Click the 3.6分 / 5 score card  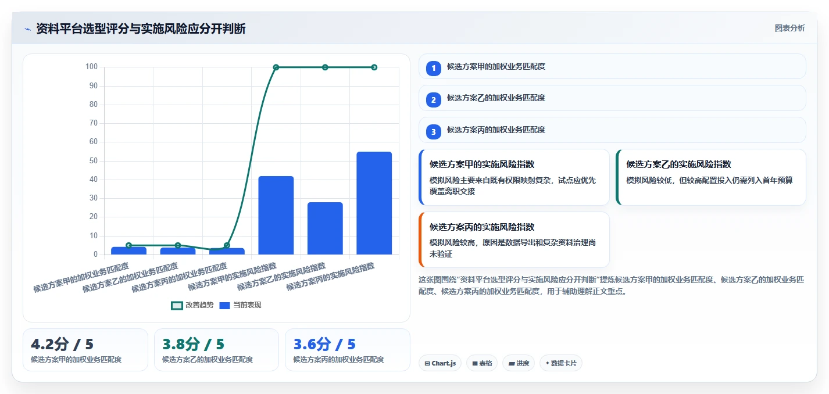(x=348, y=350)
